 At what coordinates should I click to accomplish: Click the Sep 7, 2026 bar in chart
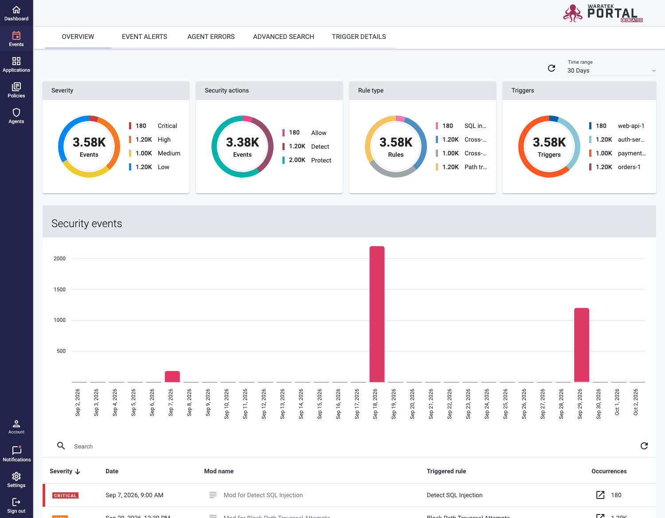click(x=172, y=376)
